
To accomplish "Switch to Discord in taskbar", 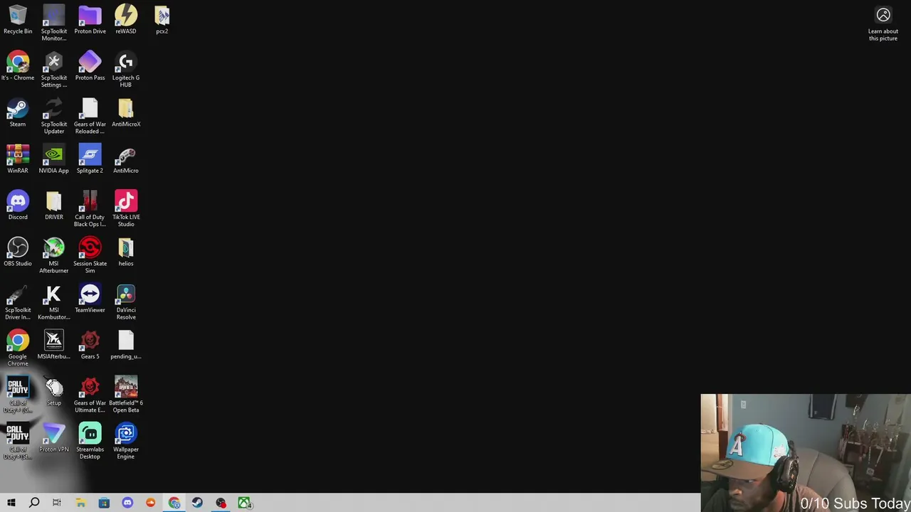I will coord(127,503).
